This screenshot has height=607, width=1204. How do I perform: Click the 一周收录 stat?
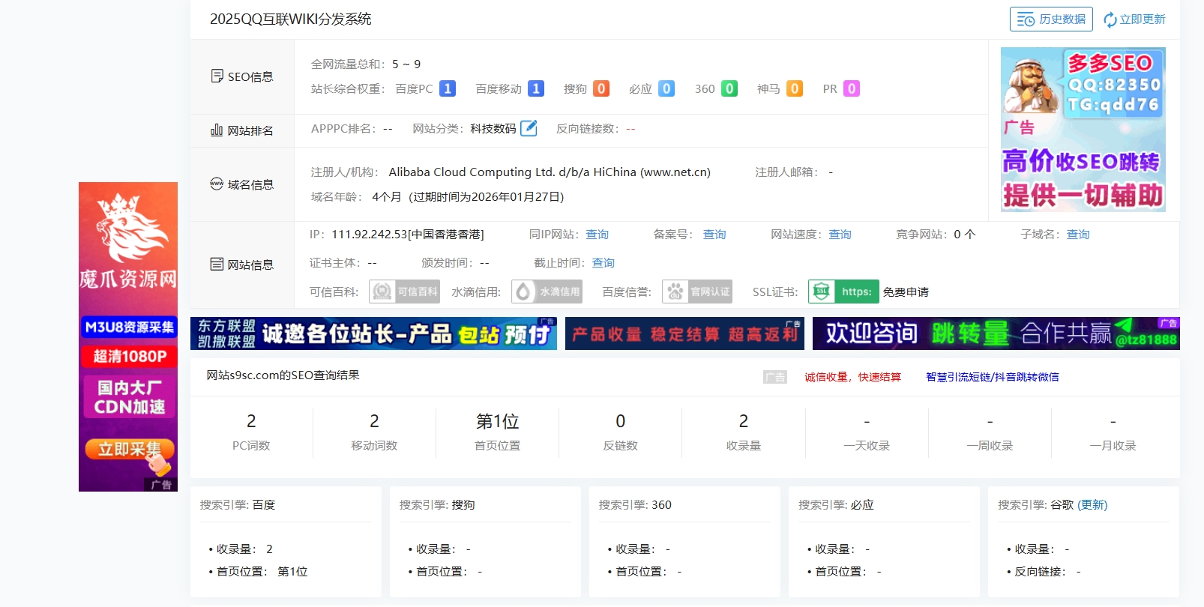click(990, 432)
